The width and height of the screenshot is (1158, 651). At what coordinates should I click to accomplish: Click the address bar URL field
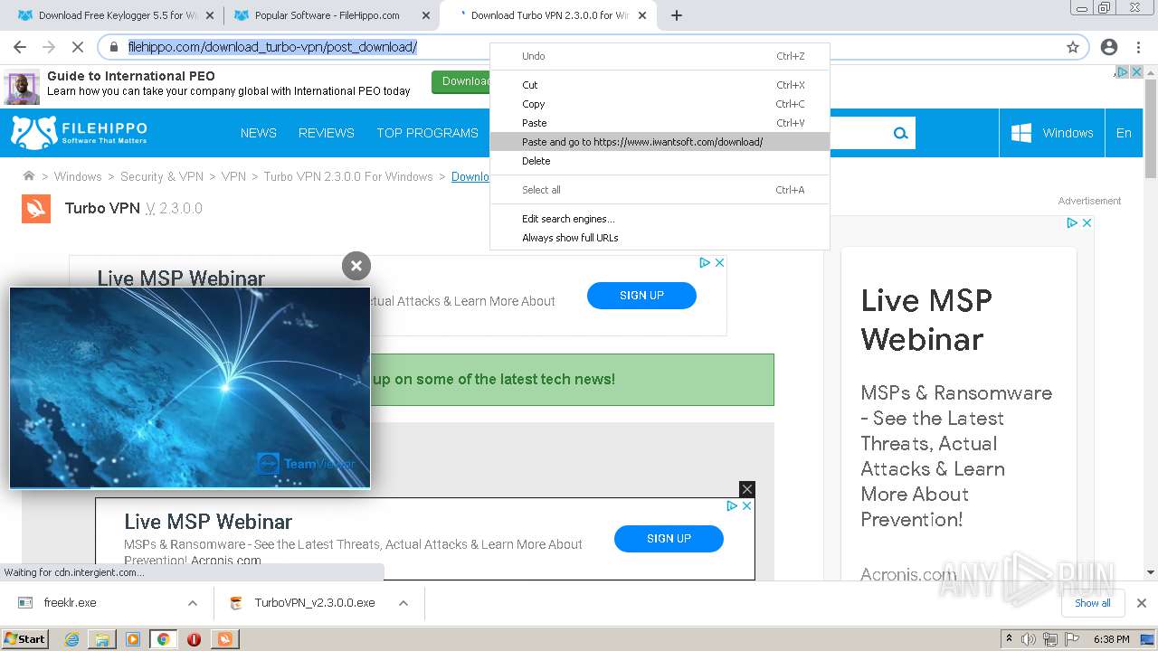tap(579, 47)
